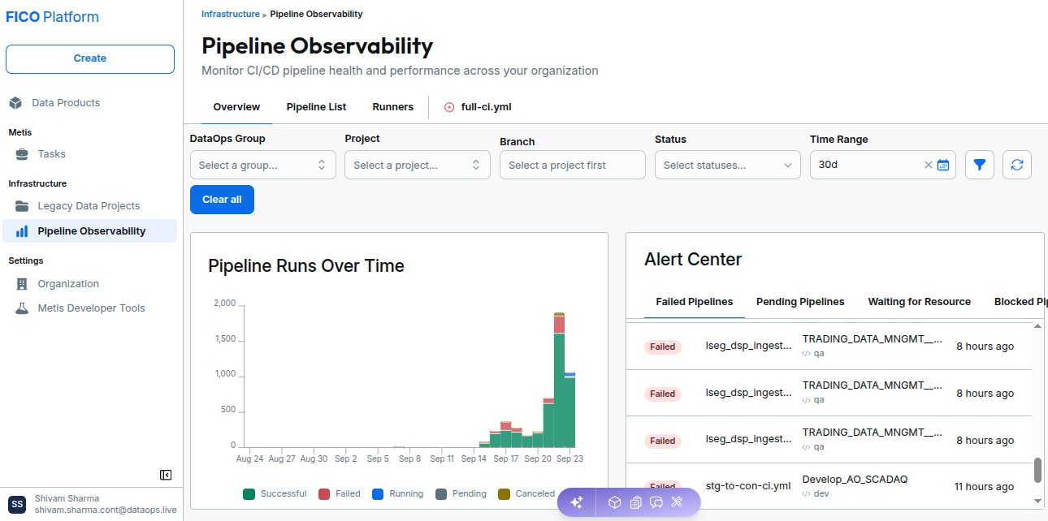1048x521 pixels.
Task: Toggle Canceled series in chart legend
Action: [x=526, y=493]
